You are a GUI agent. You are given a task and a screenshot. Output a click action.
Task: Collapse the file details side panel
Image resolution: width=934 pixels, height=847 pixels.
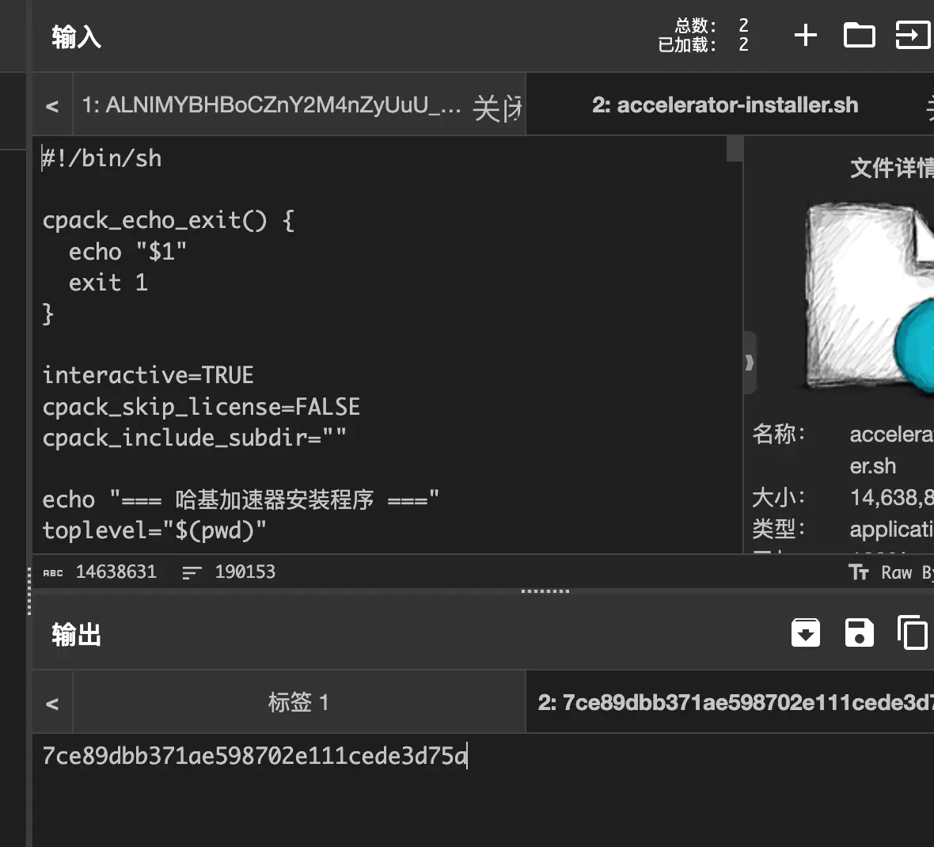click(x=749, y=363)
